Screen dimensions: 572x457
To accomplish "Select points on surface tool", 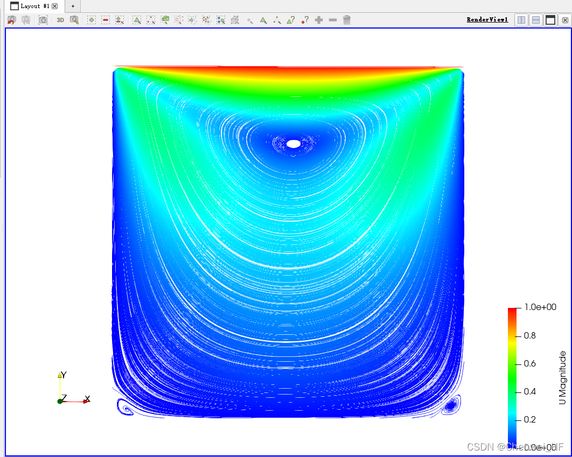I will [151, 20].
